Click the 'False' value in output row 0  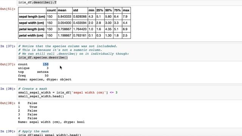pyautogui.click(x=32, y=103)
